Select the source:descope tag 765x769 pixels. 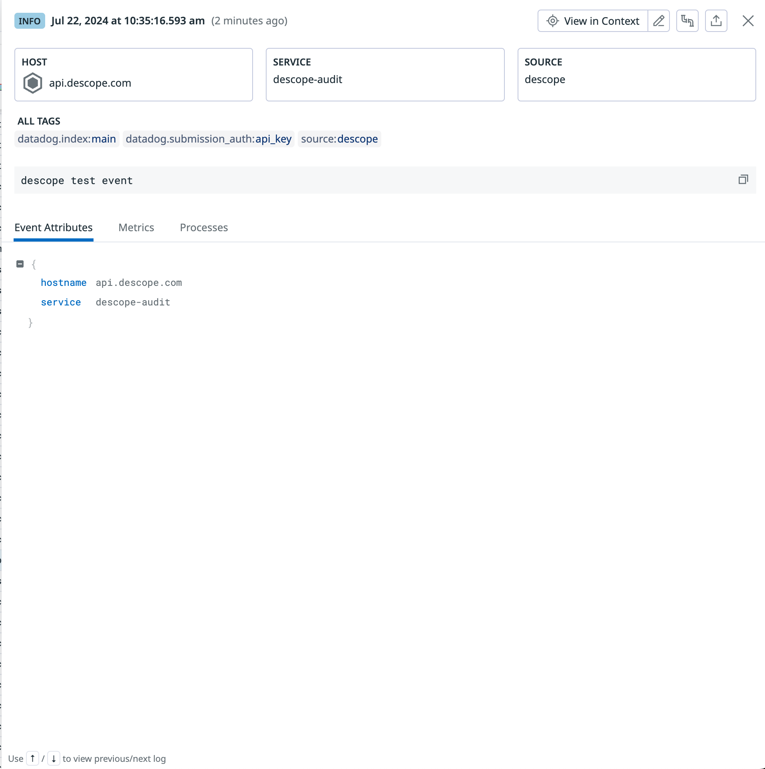point(339,139)
